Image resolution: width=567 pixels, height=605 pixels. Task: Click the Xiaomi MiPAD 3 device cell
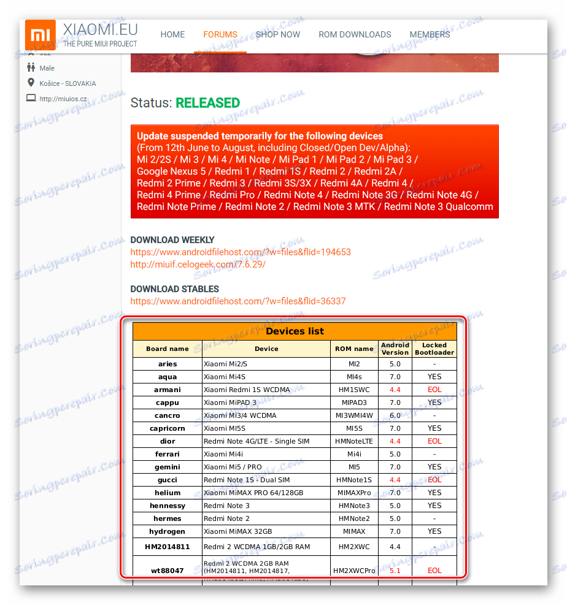pyautogui.click(x=266, y=403)
